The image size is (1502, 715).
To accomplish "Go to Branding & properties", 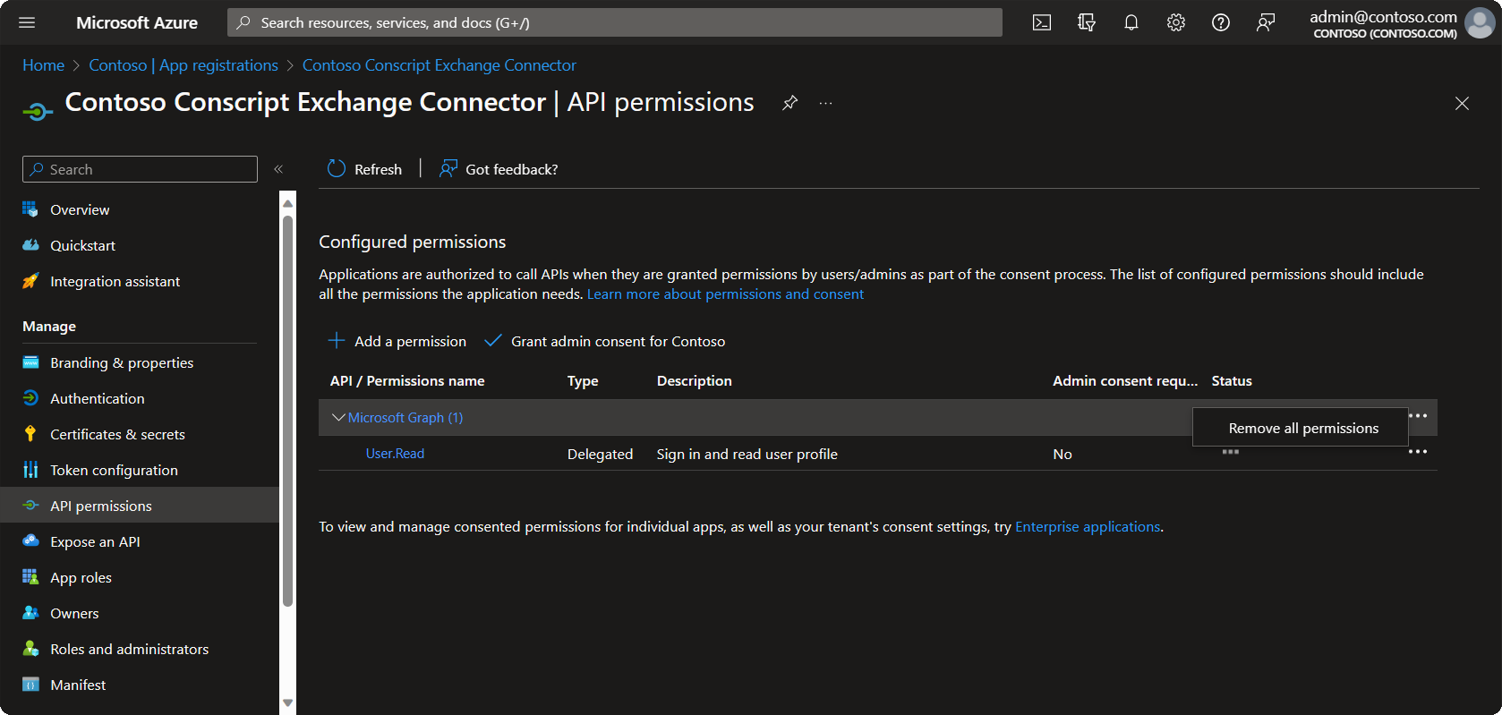I will (x=122, y=362).
